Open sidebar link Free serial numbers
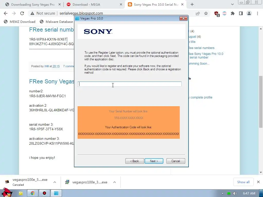Image resolution: width=263 pixels, height=197 pixels. (x=201, y=48)
